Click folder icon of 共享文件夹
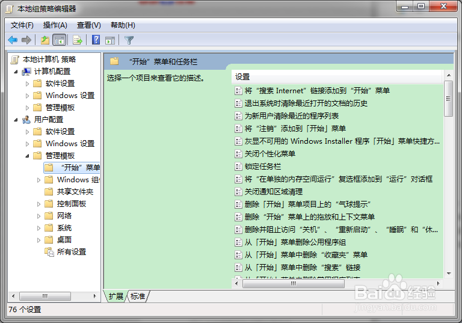Image resolution: width=462 pixels, height=323 pixels. tap(49, 192)
